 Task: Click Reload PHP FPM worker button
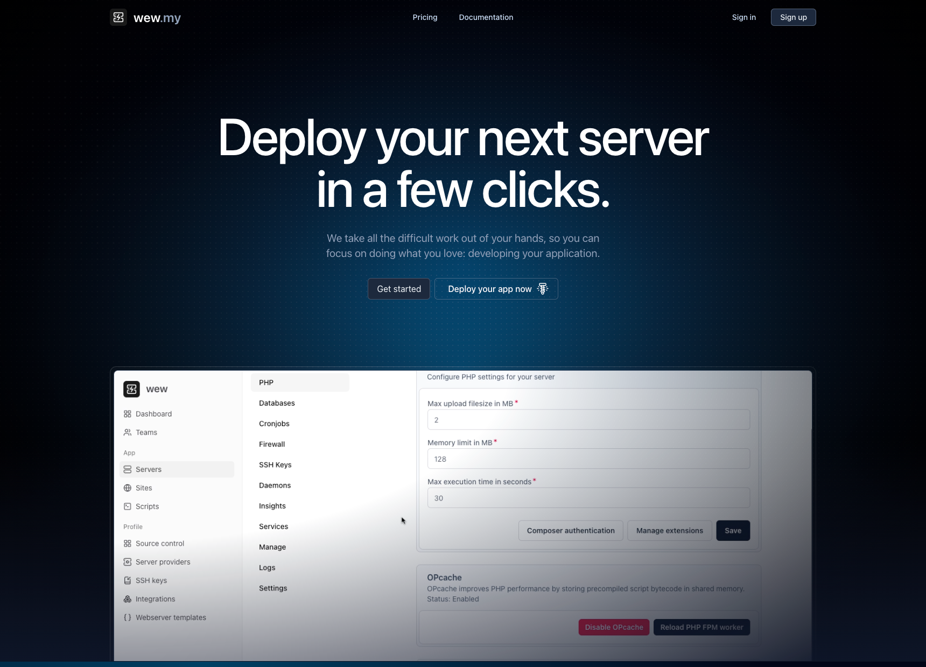pyautogui.click(x=701, y=627)
